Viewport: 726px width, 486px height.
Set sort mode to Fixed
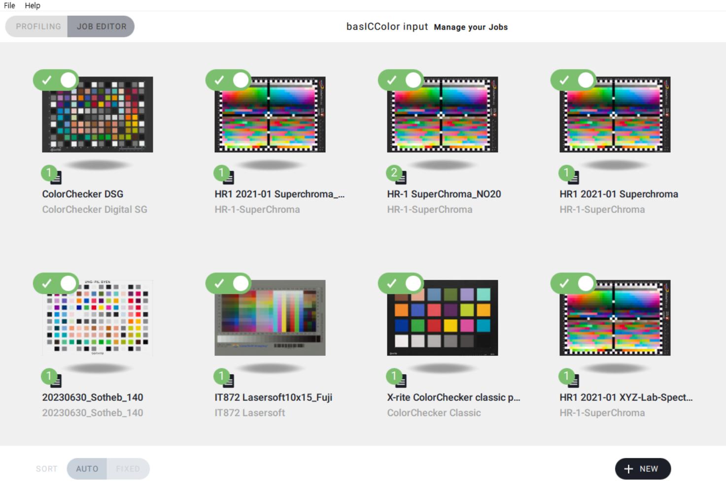[x=128, y=469]
